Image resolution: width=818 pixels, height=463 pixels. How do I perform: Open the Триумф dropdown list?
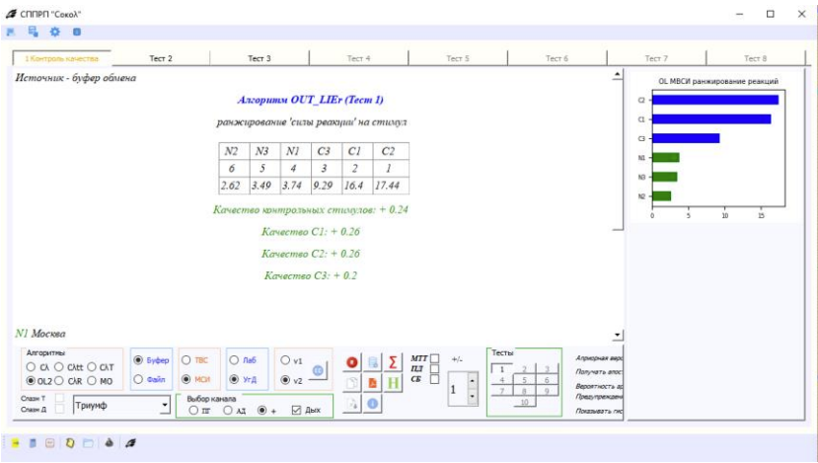(x=164, y=405)
